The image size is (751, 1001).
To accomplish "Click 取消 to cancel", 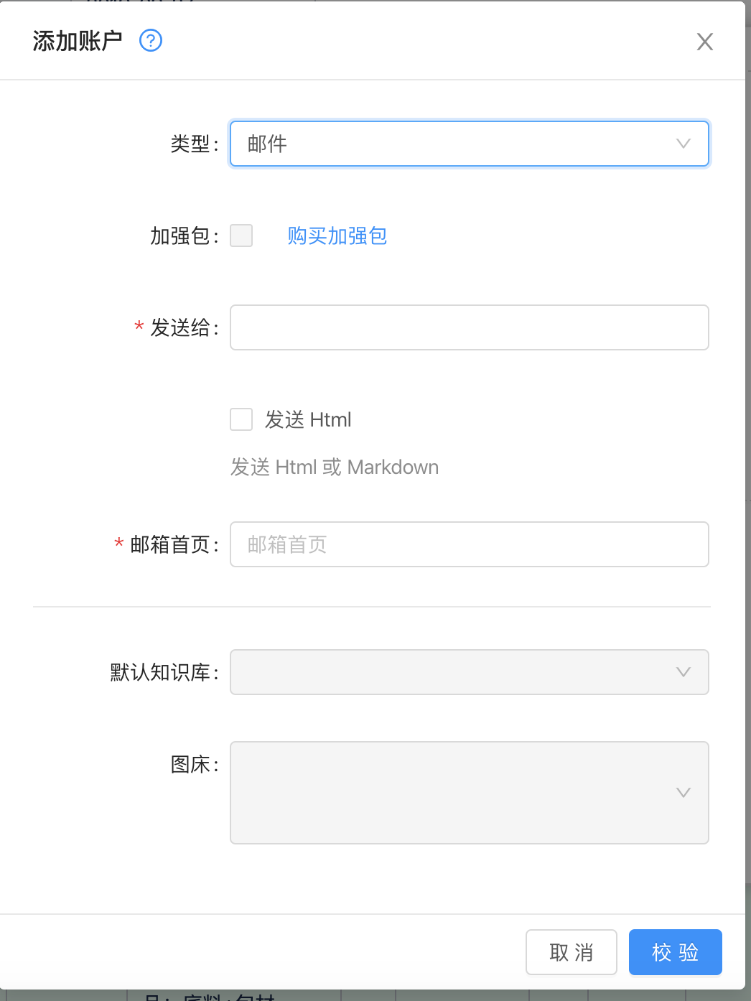I will click(x=571, y=952).
